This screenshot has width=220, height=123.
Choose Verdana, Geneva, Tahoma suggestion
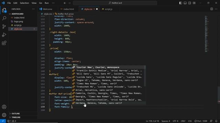[109, 103]
